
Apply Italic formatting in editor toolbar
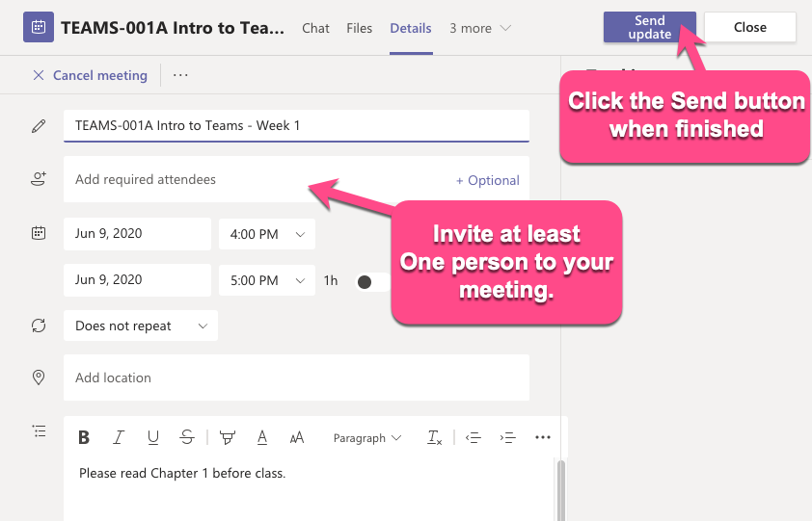tap(119, 438)
